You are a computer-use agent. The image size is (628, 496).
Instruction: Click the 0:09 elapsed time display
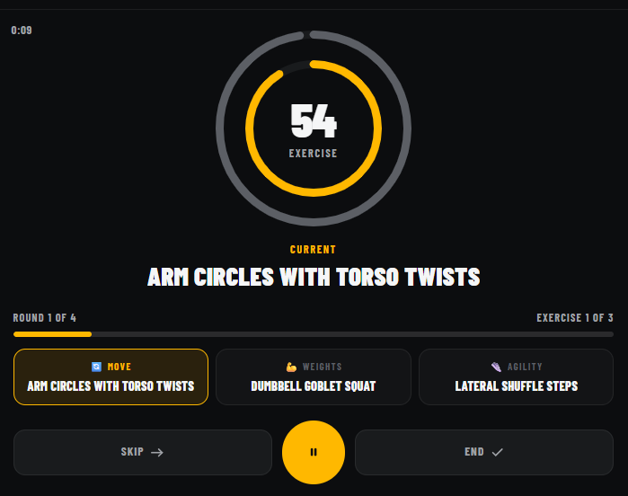click(x=22, y=31)
